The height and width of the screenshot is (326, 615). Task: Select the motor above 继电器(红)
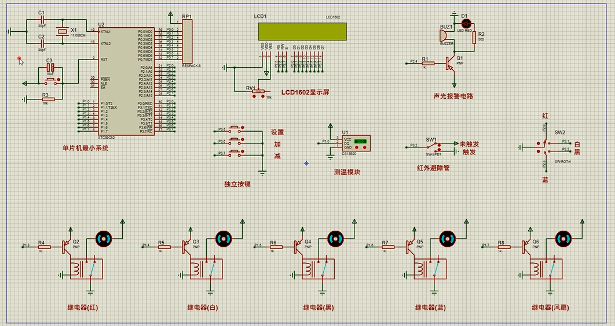(x=104, y=239)
